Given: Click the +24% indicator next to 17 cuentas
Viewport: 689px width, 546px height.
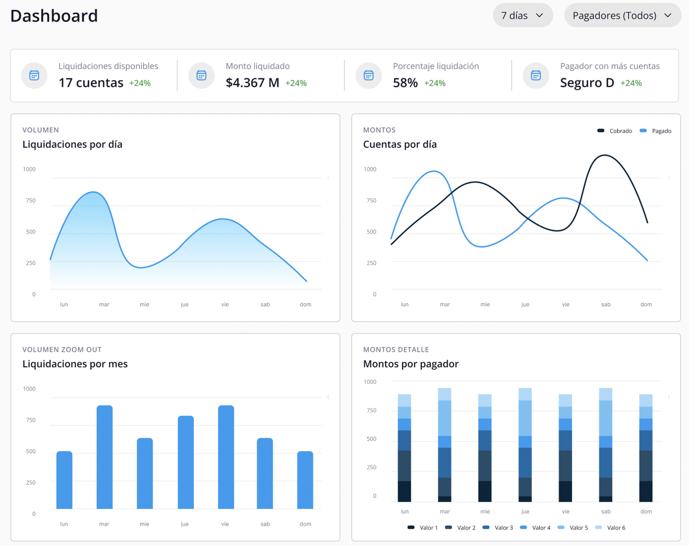Looking at the screenshot, I should click(x=140, y=83).
